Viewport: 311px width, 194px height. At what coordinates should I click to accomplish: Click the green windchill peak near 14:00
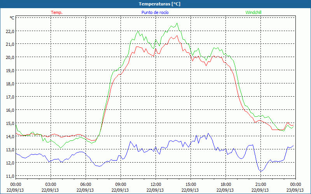177,23
